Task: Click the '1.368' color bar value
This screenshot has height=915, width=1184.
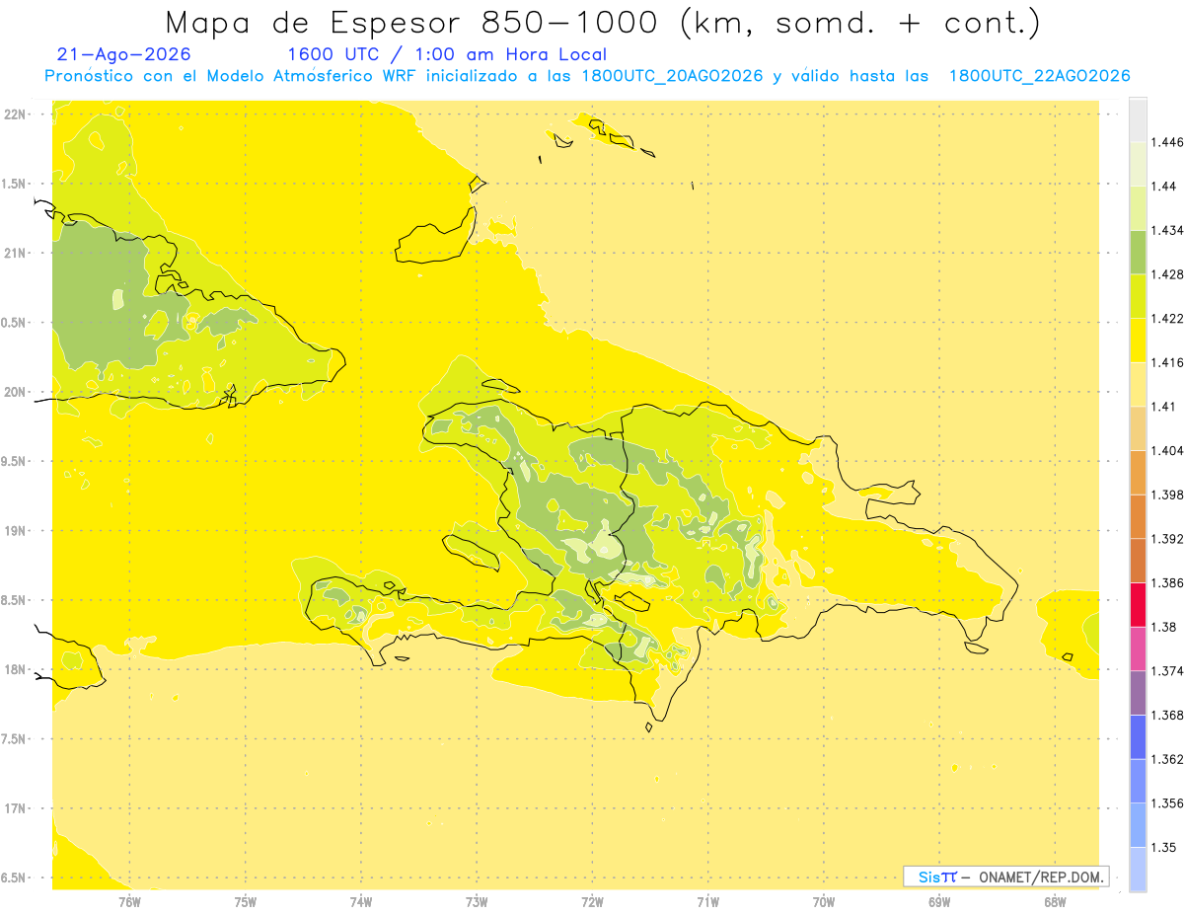Action: pos(1168,715)
